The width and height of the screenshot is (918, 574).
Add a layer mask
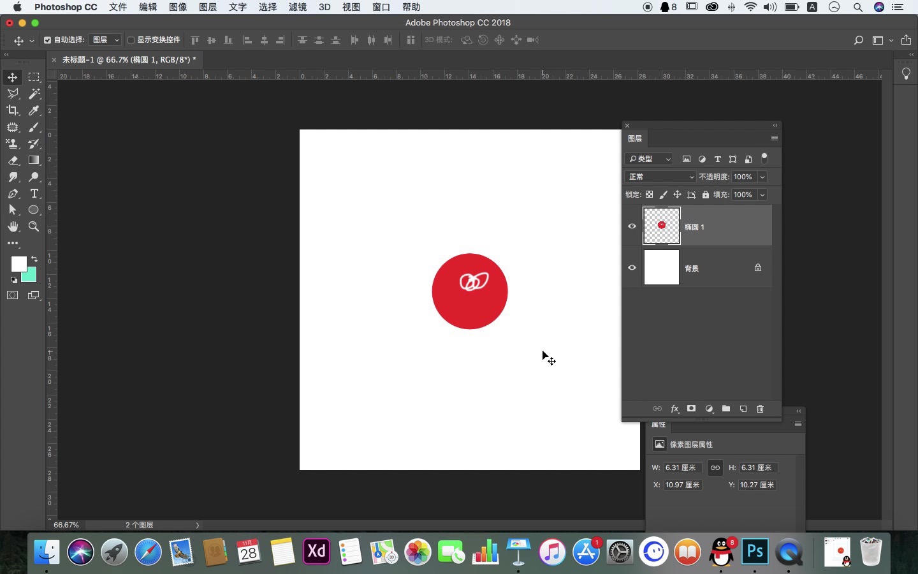pos(691,409)
